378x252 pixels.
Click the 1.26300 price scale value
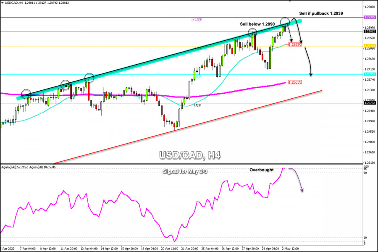pyautogui.click(x=370, y=90)
